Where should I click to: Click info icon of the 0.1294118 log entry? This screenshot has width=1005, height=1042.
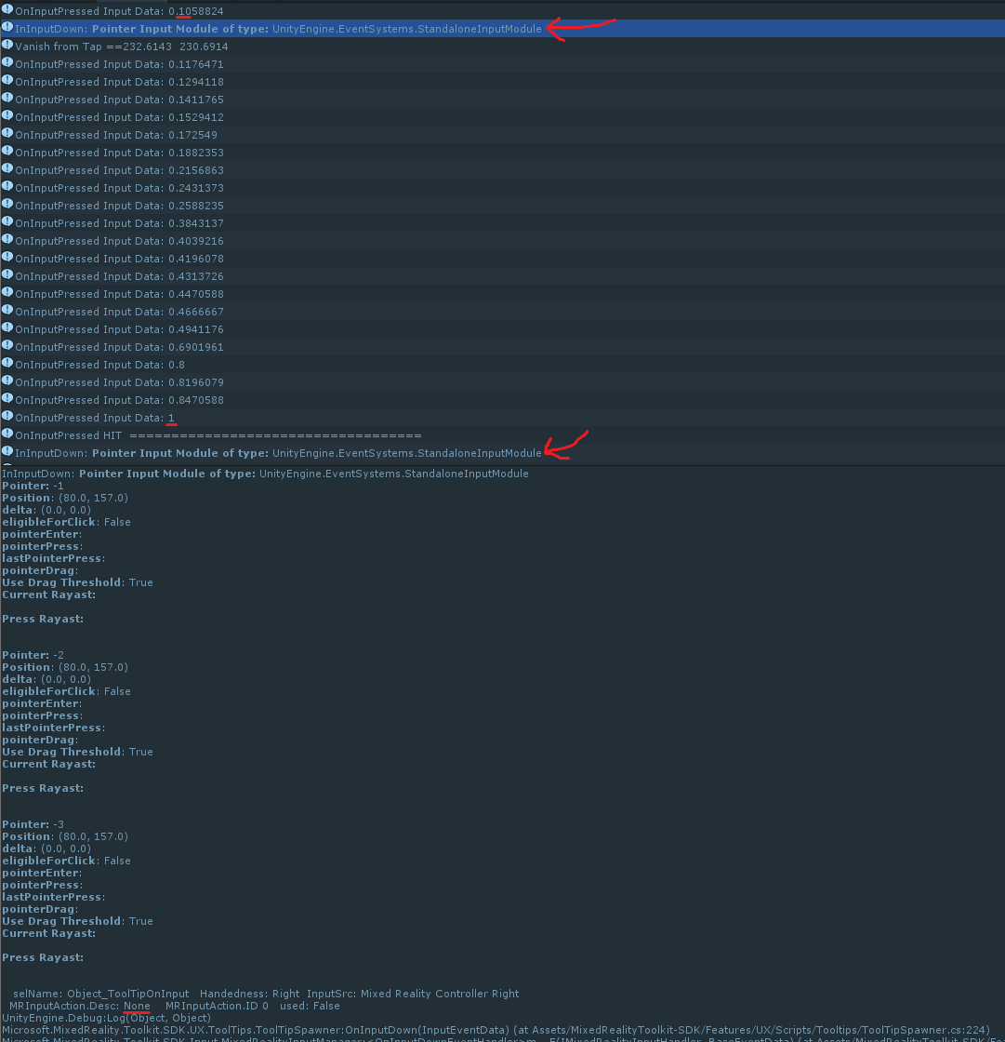click(7, 80)
